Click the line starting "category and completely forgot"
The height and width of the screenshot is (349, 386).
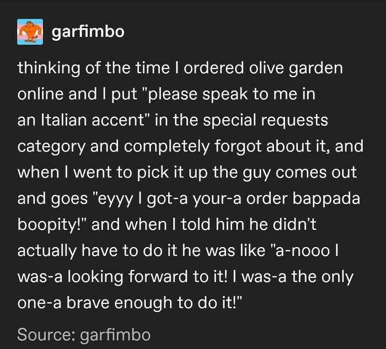coord(187,147)
